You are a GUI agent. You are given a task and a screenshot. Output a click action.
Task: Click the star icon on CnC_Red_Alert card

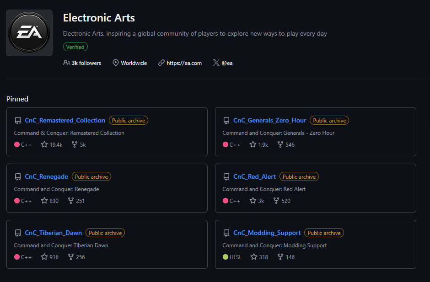[253, 201]
